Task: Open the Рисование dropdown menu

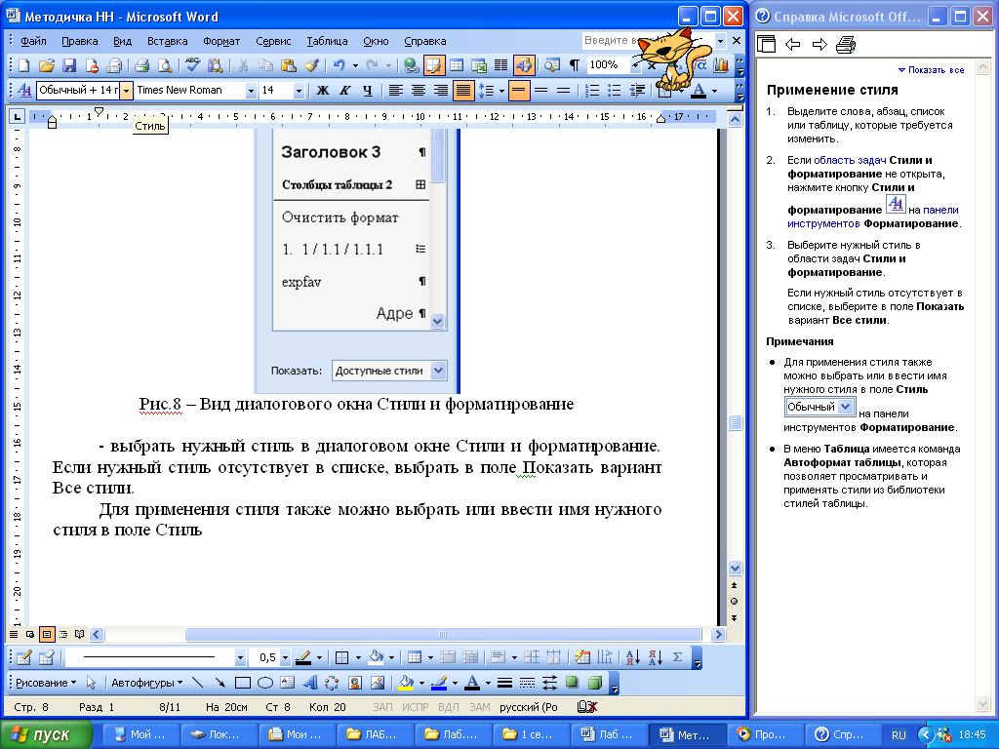Action: click(45, 683)
